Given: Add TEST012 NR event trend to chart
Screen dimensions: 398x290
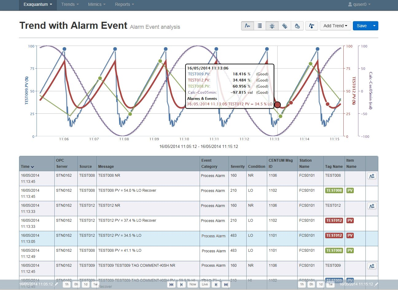Looking at the screenshot, I should [x=372, y=206].
